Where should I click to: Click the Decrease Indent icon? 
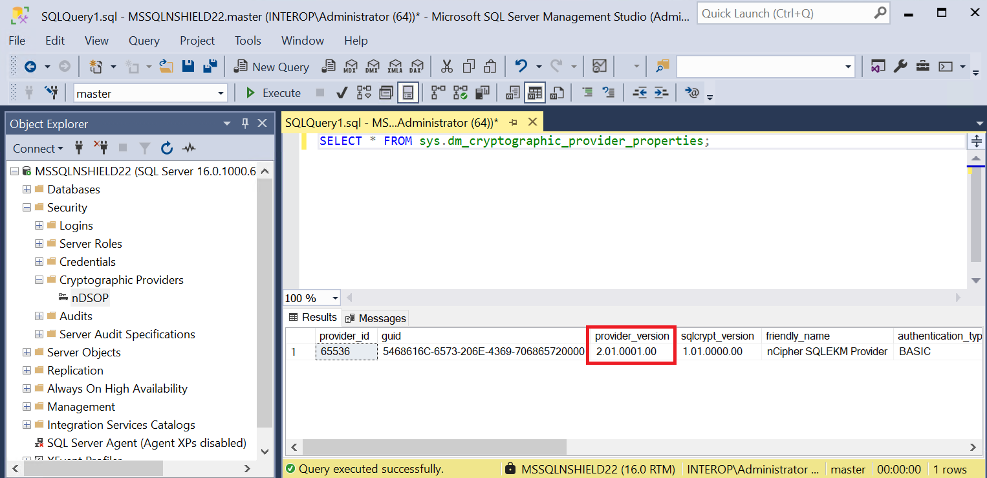point(640,92)
